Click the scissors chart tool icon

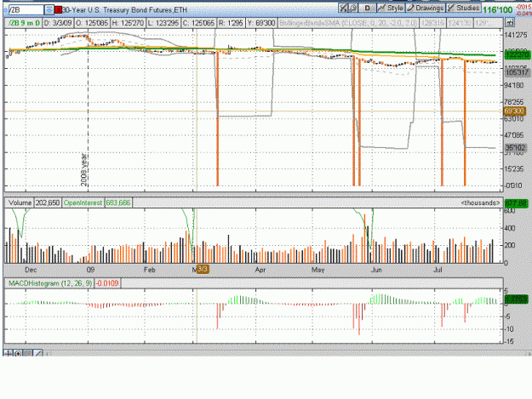[343, 8]
